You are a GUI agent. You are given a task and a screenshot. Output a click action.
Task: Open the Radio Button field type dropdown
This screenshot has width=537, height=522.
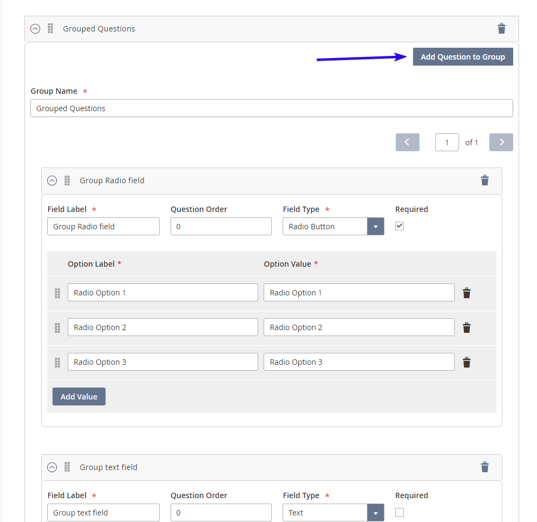[x=375, y=227]
